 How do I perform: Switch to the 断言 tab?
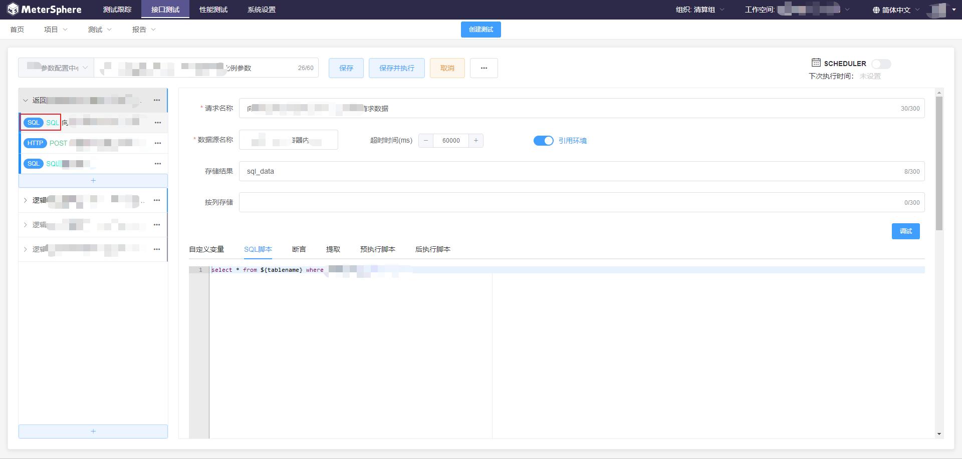point(299,249)
